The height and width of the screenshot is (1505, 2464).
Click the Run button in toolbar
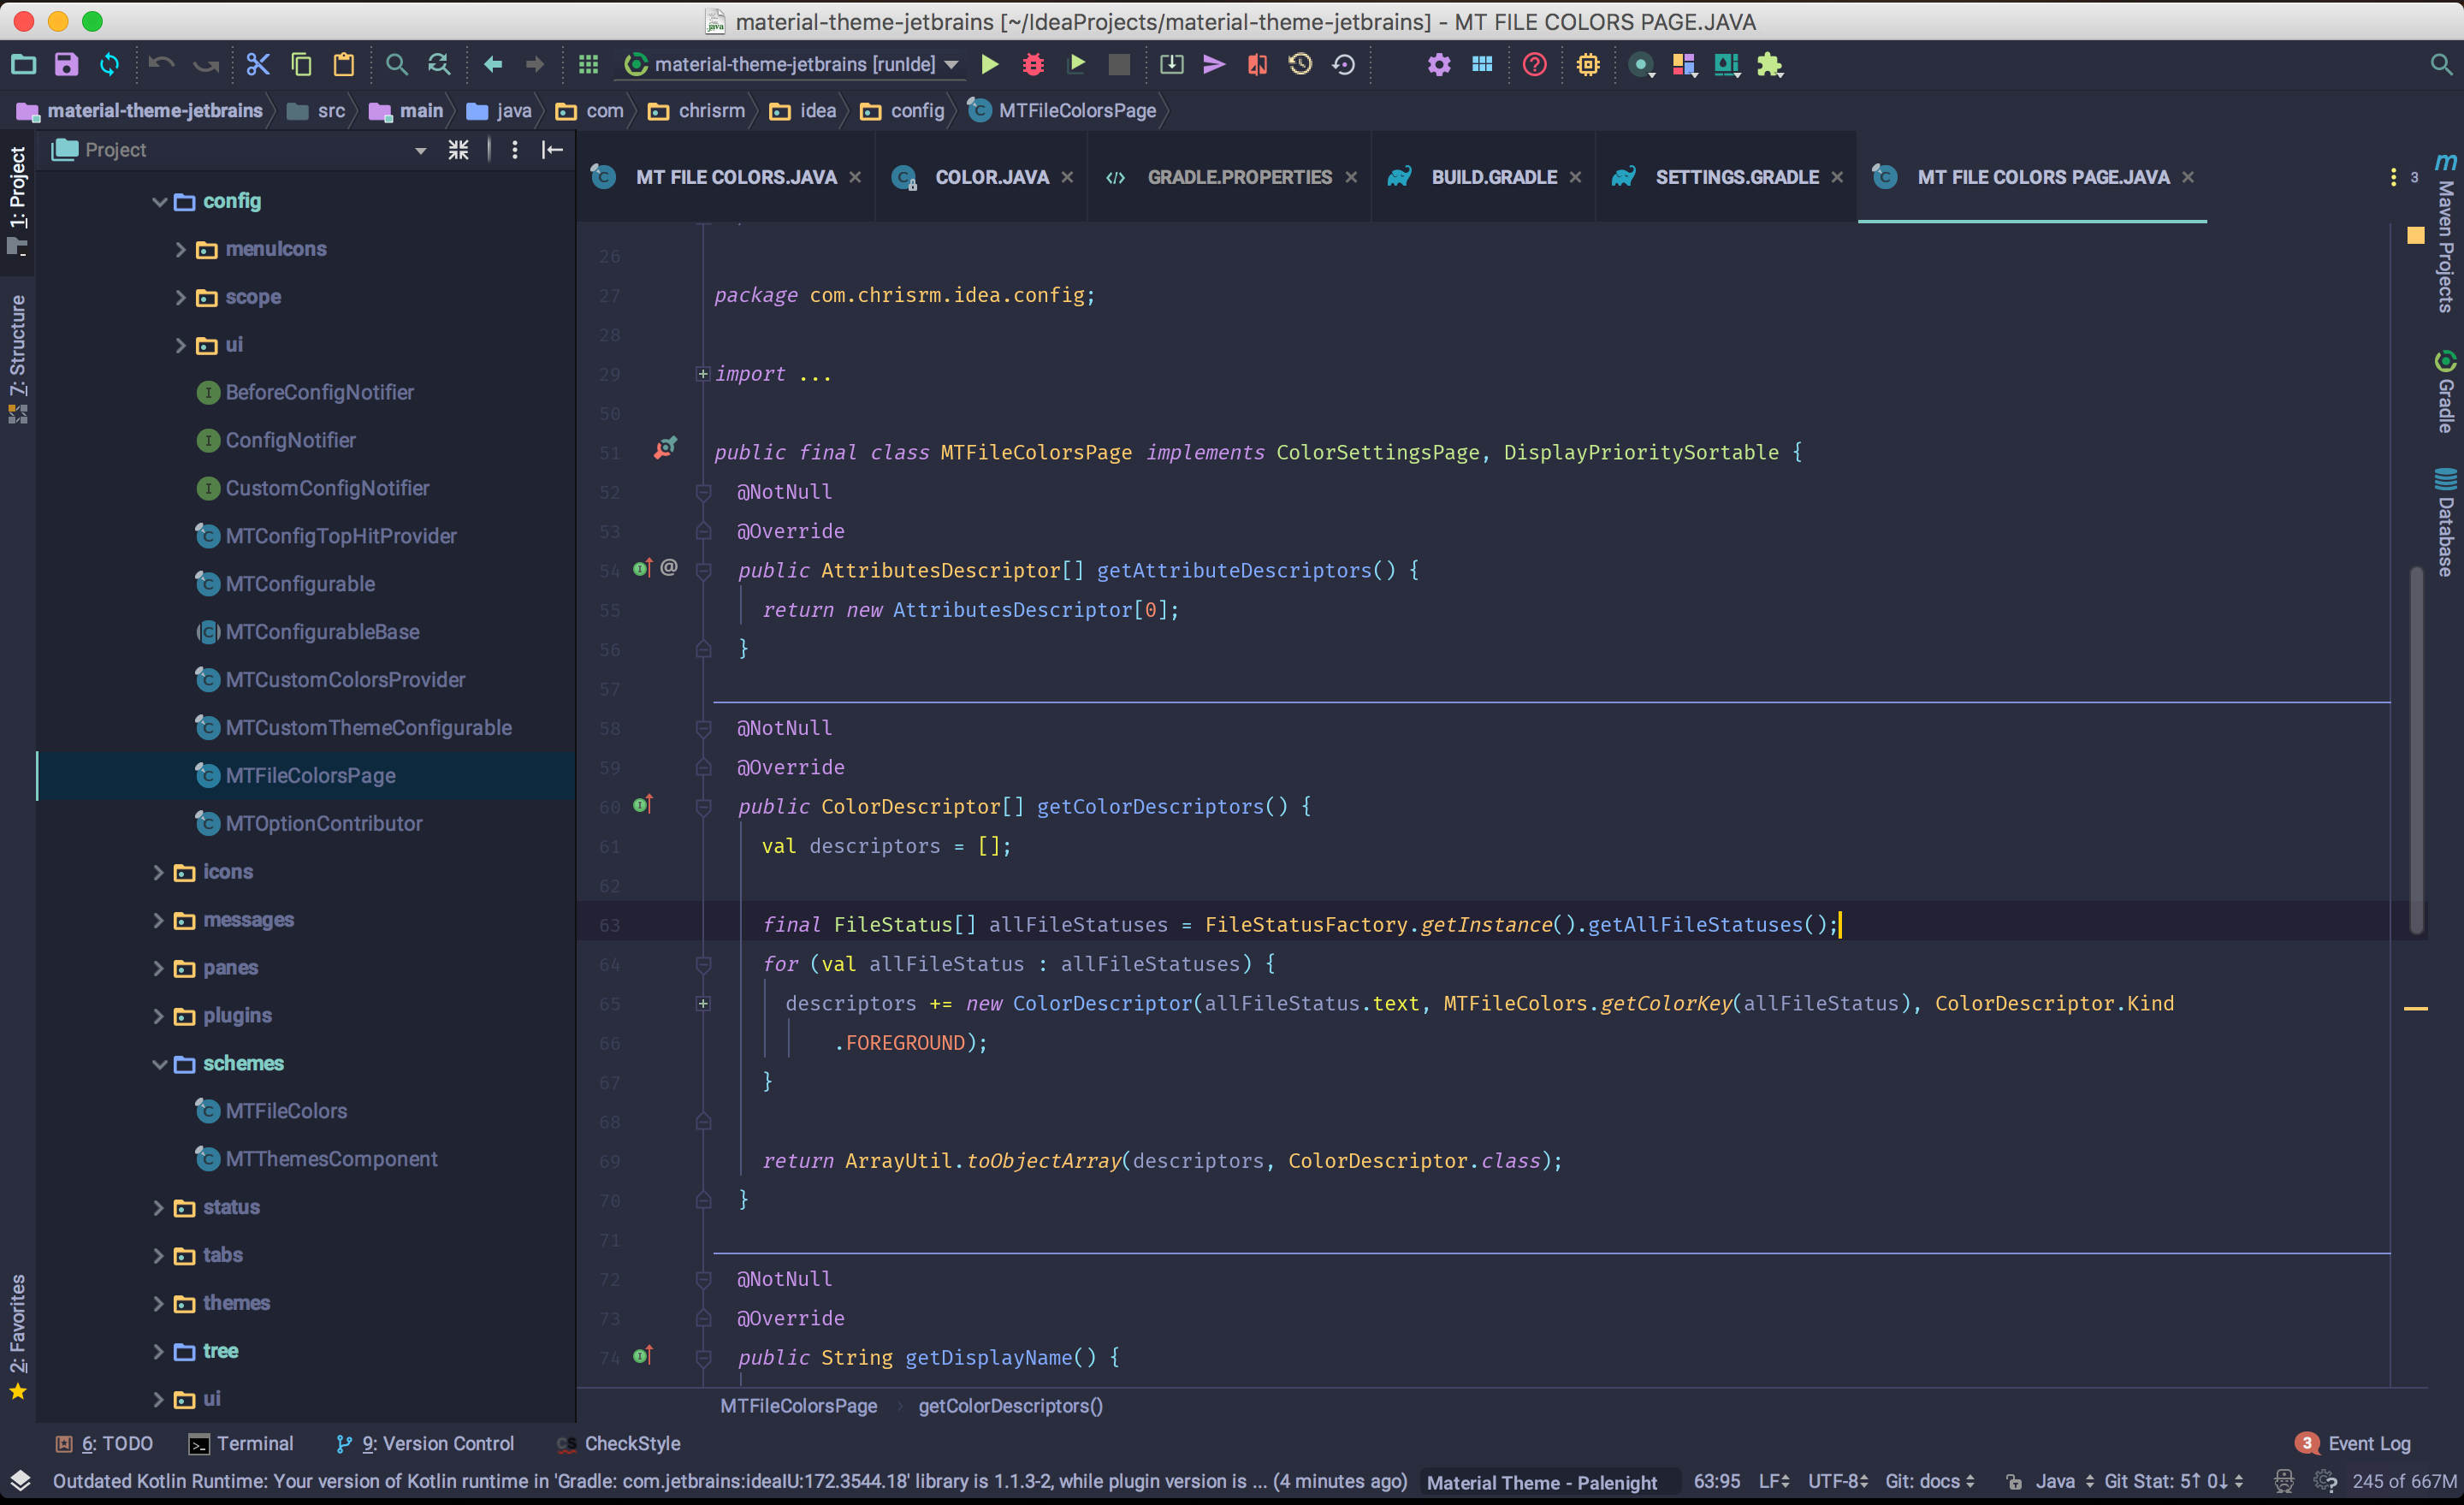tap(991, 63)
